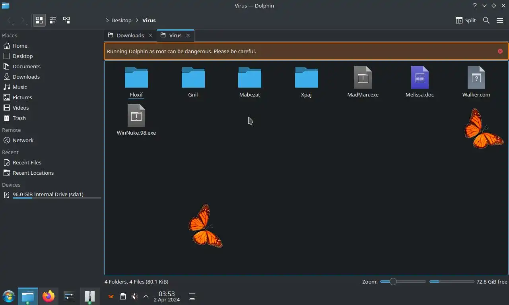The height and width of the screenshot is (305, 509).
Task: Click the free disk space bar
Action: point(452,282)
